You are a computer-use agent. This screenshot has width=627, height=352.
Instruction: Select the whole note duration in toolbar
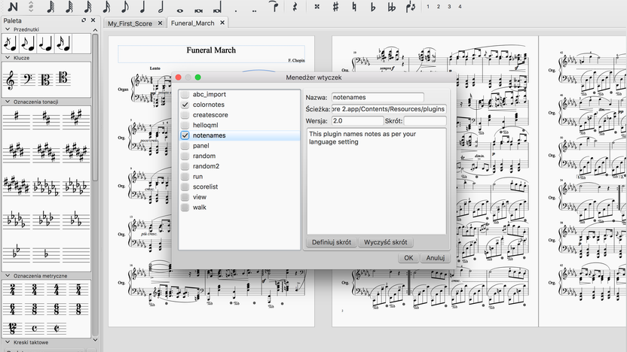pos(180,11)
